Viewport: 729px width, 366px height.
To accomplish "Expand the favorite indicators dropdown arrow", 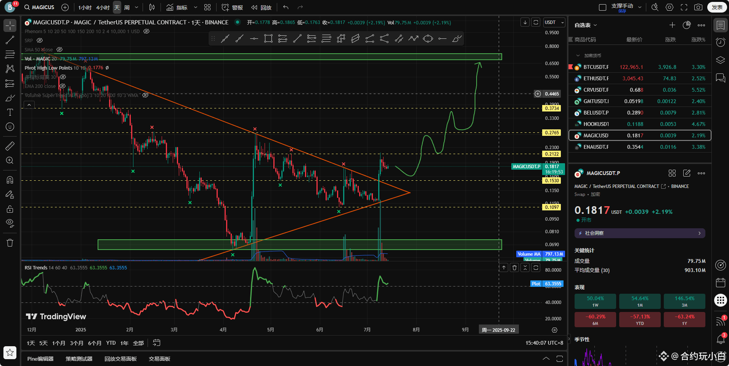I will (x=196, y=7).
